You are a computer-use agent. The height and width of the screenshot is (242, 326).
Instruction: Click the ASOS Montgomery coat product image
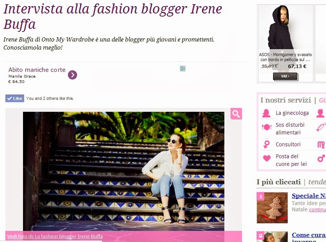coord(285,28)
